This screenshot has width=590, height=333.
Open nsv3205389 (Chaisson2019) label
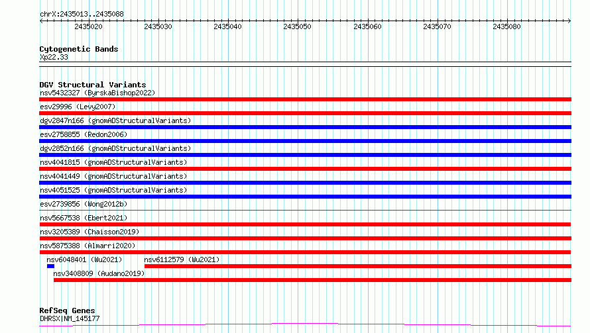(89, 232)
